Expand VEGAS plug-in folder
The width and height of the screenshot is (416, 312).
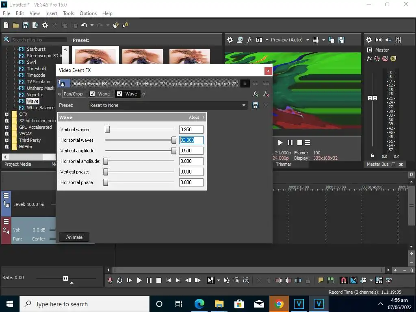click(x=6, y=134)
